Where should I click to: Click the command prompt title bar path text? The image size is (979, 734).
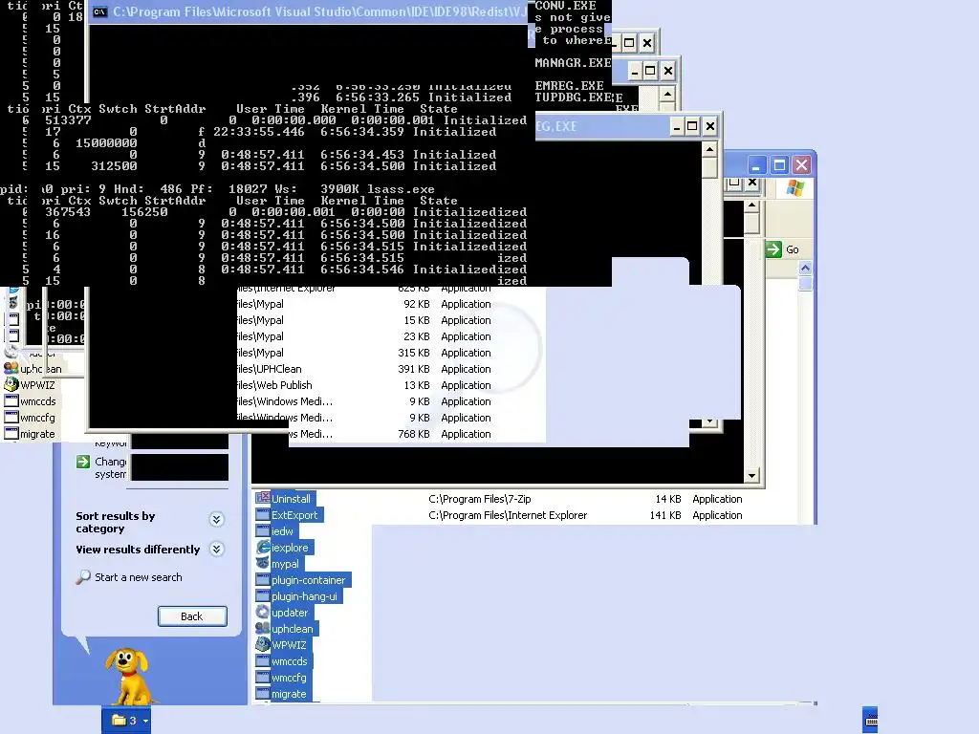pyautogui.click(x=319, y=11)
